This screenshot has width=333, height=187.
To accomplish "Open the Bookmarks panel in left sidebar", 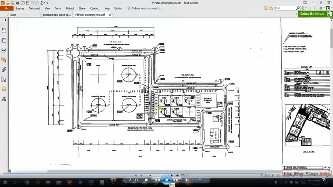I will coord(4,30).
